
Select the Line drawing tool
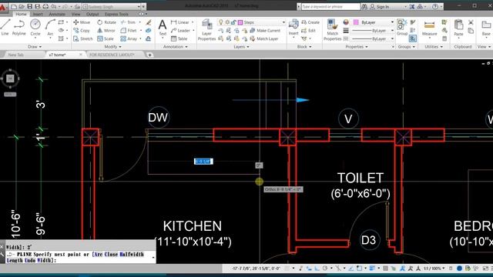pos(5,27)
